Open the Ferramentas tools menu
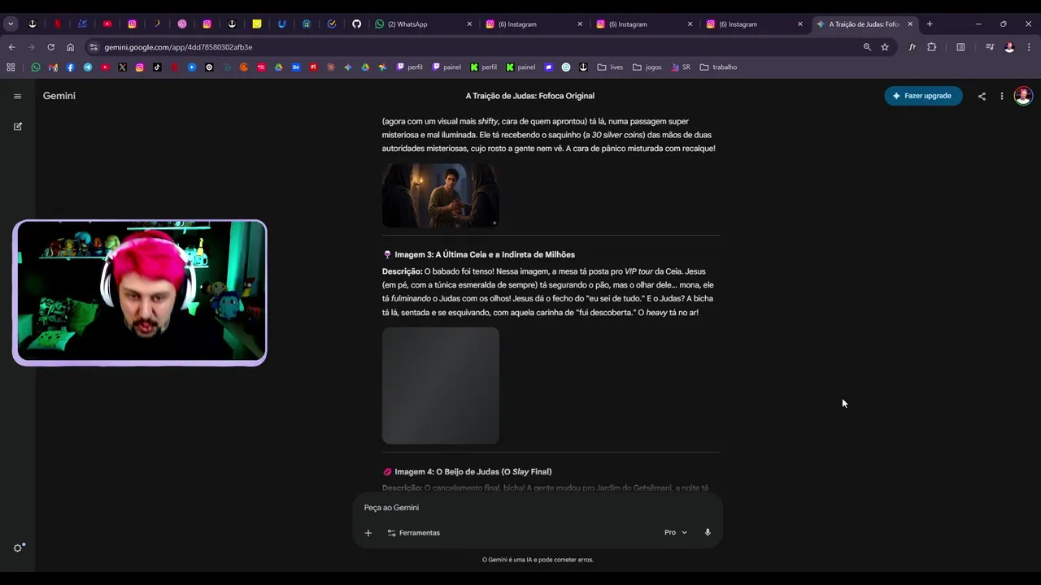The image size is (1041, 585). point(413,533)
